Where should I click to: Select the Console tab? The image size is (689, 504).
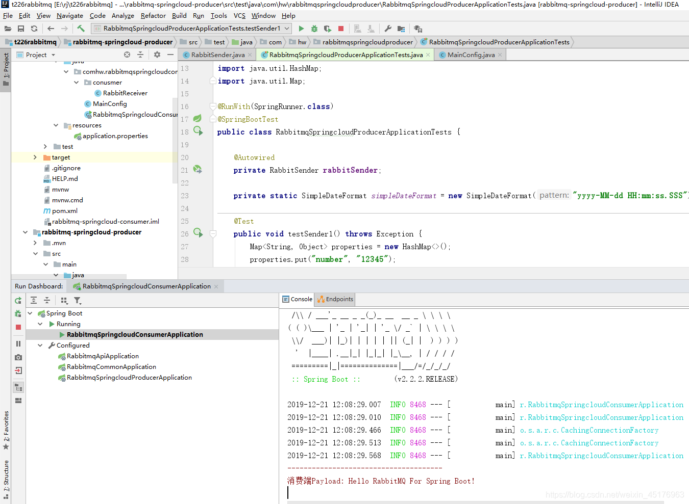(x=297, y=299)
